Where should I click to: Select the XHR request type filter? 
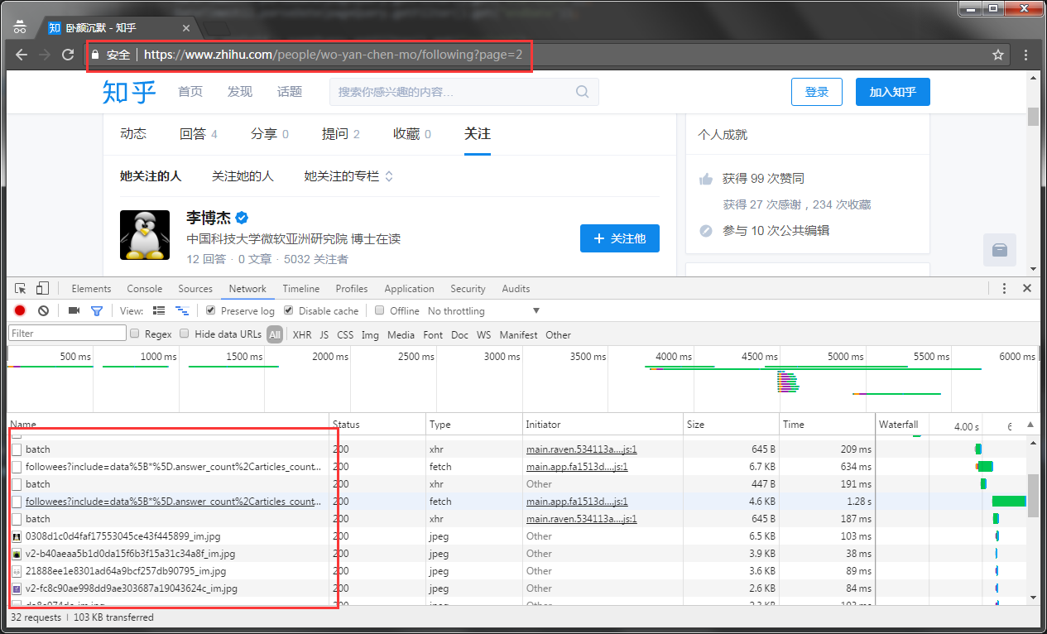[x=302, y=335]
